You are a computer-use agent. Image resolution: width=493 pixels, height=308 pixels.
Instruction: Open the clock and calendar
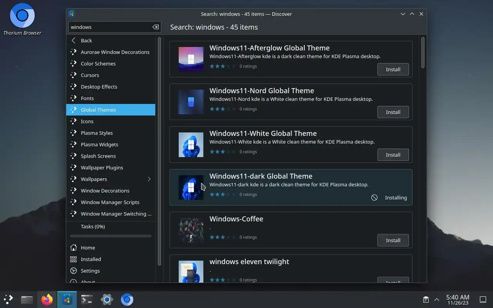[x=458, y=299]
